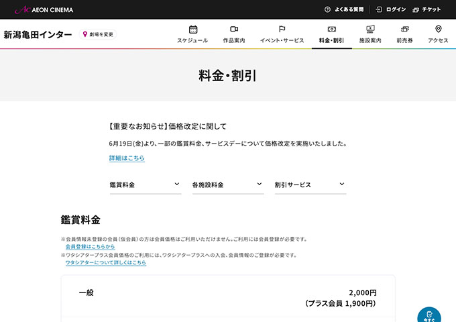Click the ticket icon in header

416,10
